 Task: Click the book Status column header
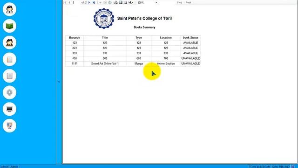(x=190, y=38)
